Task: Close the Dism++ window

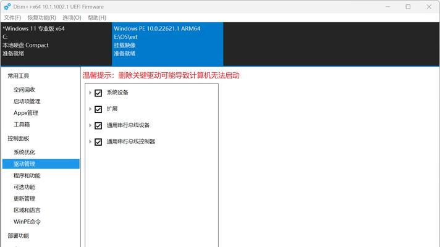Action: [x=429, y=6]
